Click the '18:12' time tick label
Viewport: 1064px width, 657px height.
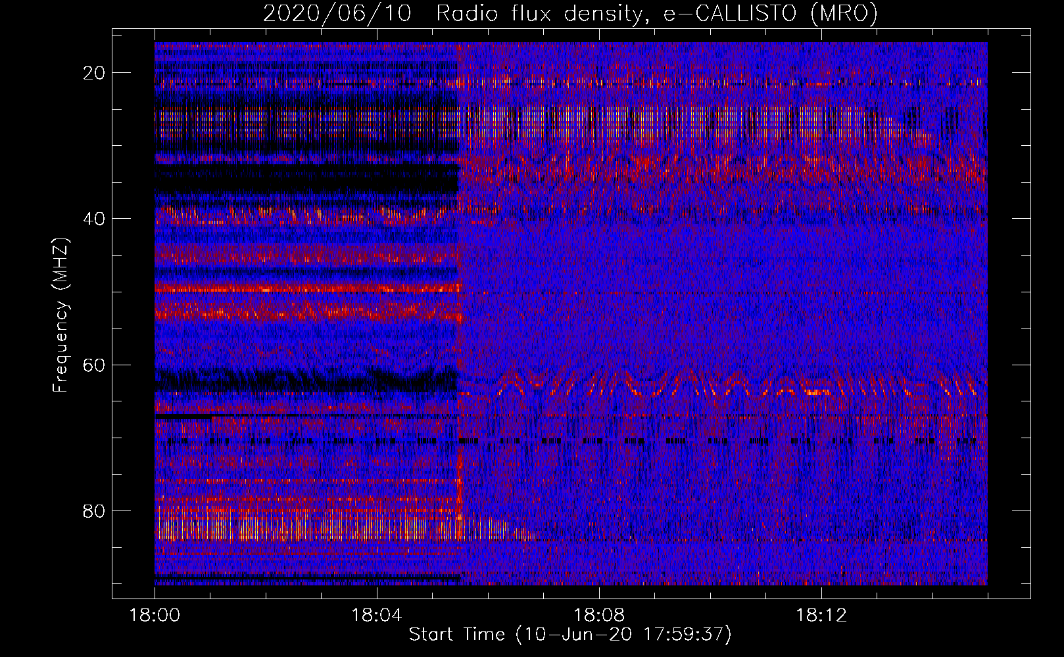[x=821, y=616]
